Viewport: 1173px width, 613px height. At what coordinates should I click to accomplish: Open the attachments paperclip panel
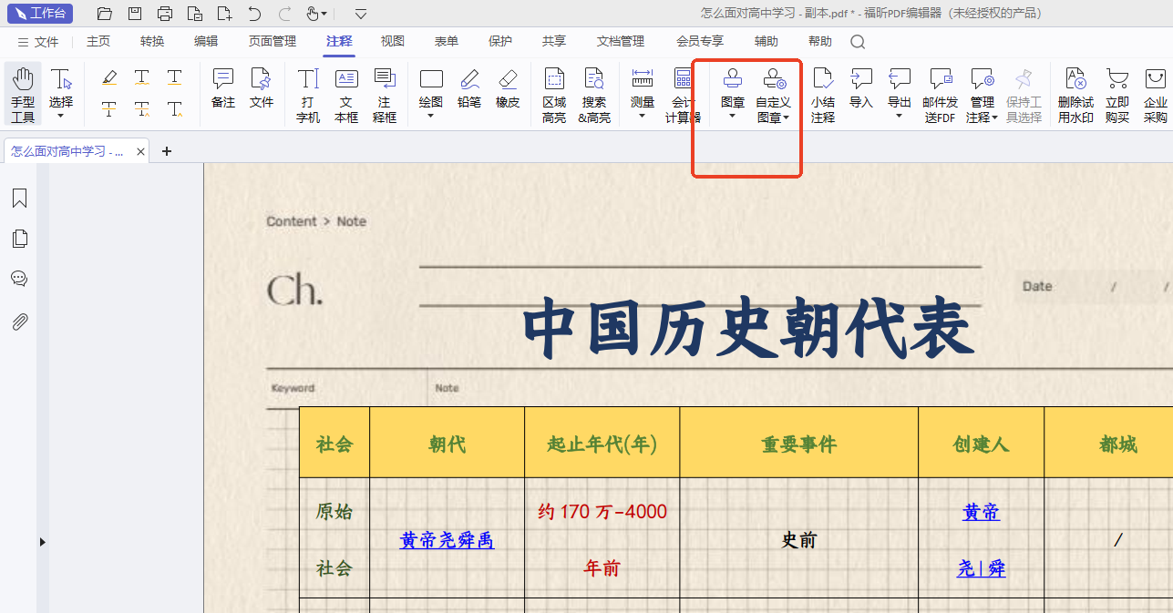click(19, 322)
